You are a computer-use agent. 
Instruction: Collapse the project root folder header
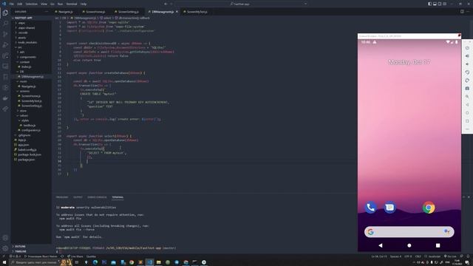[23, 18]
